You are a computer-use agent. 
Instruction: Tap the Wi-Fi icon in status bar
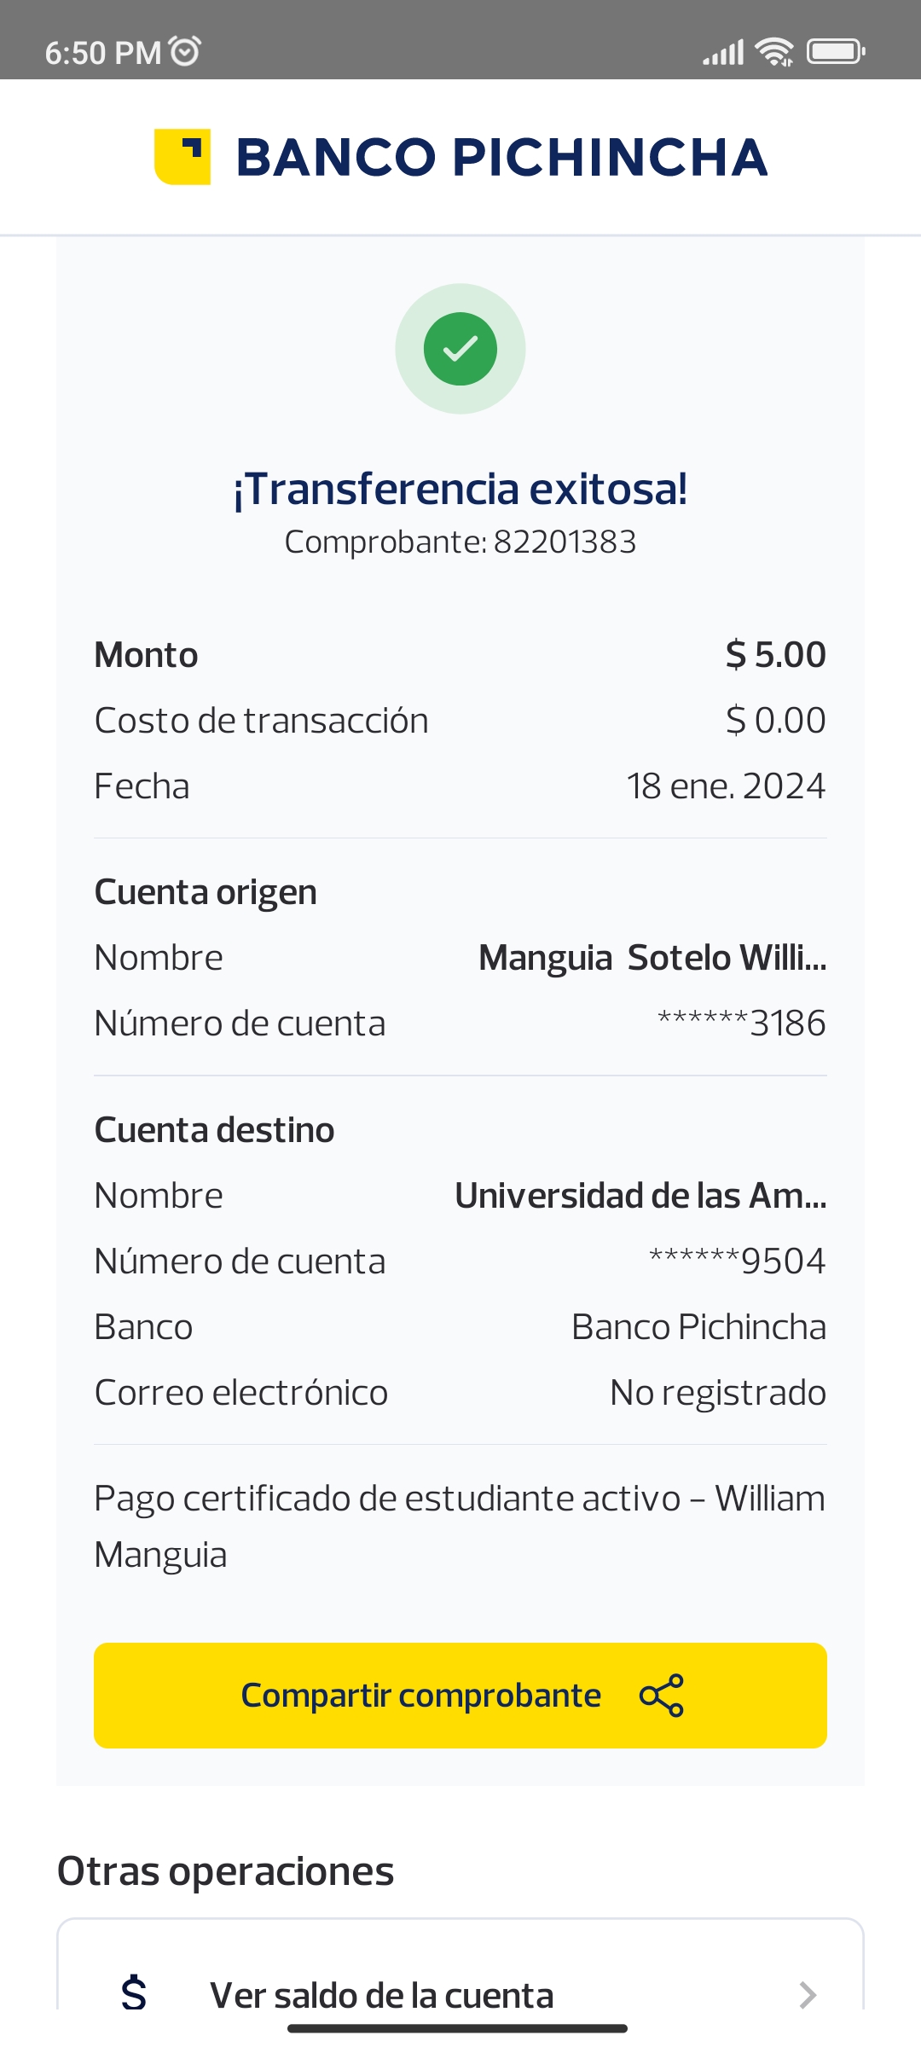(774, 52)
